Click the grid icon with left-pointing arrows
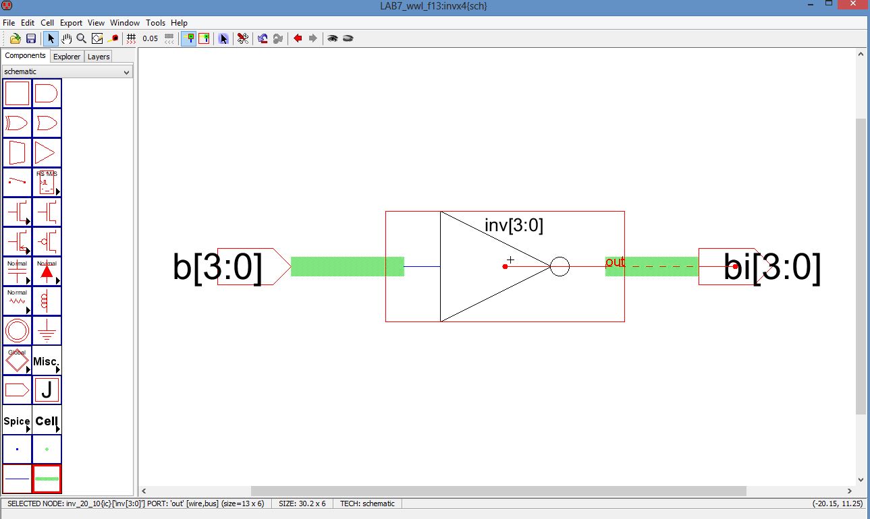 (x=169, y=38)
